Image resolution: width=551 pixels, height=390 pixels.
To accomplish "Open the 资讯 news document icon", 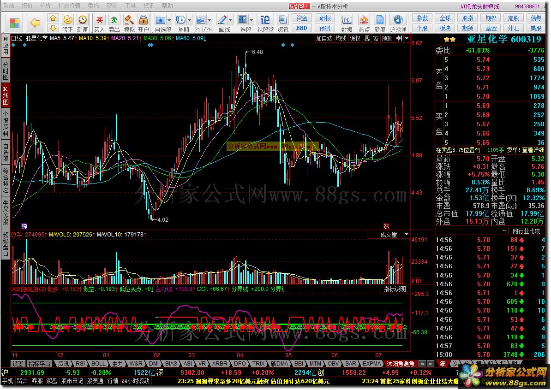I will (x=282, y=23).
